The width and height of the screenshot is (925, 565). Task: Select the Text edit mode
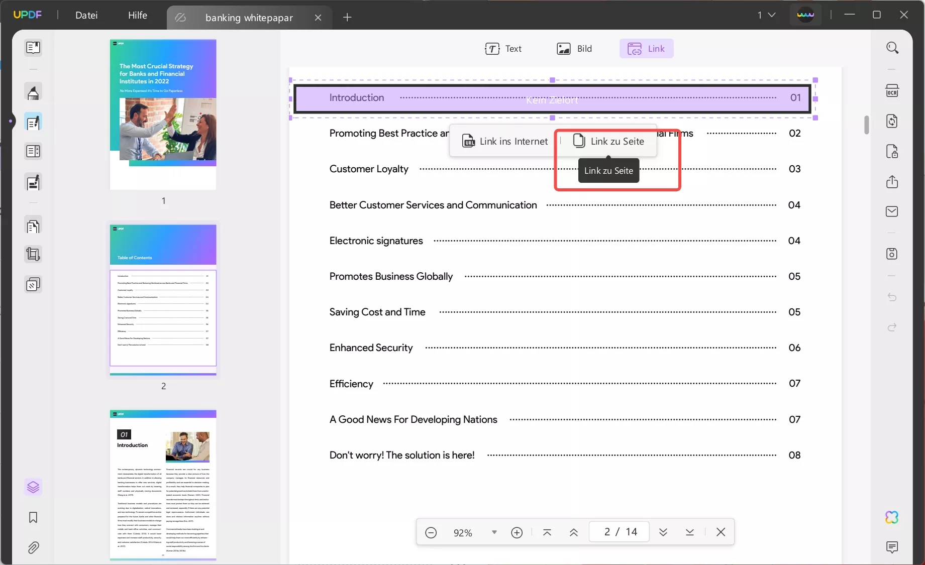(503, 49)
